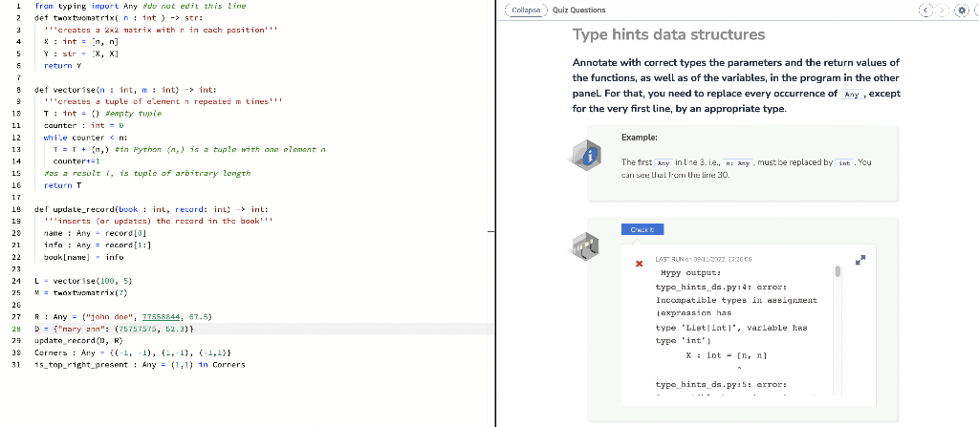
Task: Click the 'LAST RUN on' timestamp text
Action: pos(703,259)
